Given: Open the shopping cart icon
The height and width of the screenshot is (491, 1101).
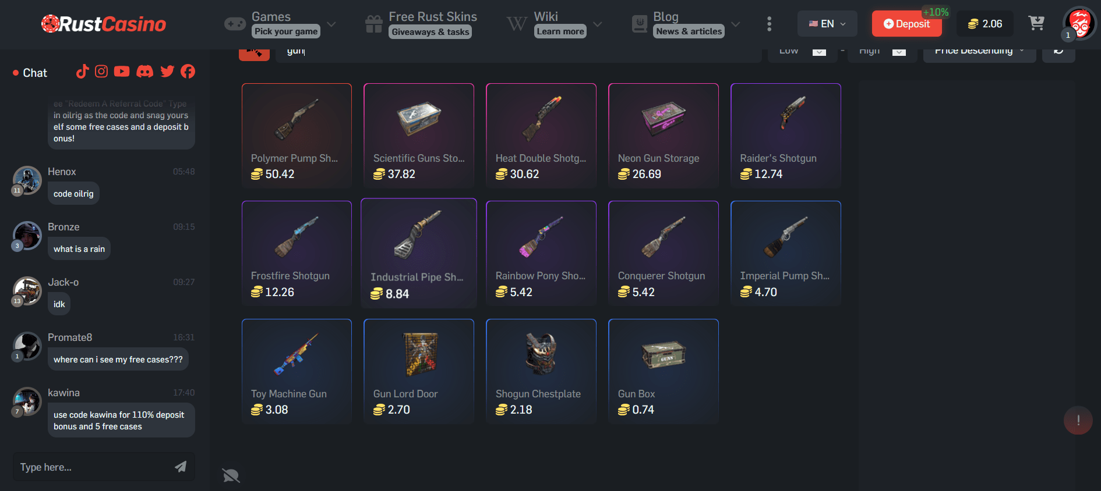Looking at the screenshot, I should [1036, 23].
